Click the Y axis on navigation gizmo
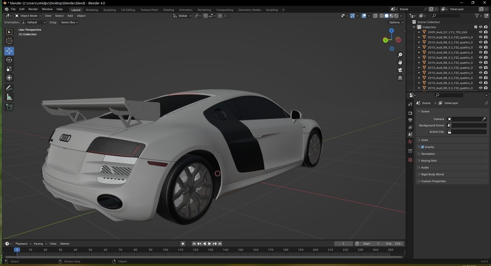The width and height of the screenshot is (491, 266). click(385, 40)
